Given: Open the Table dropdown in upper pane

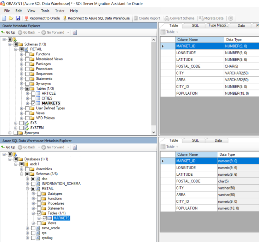Looking at the screenshot, I should pos(177,32).
